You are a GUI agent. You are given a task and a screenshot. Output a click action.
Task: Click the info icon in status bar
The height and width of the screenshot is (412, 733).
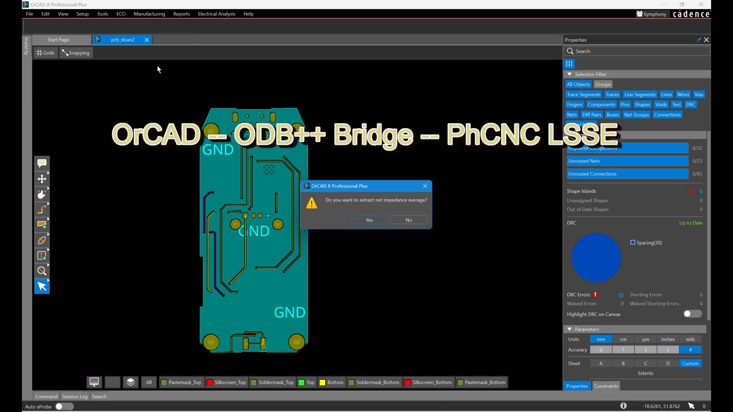coord(624,406)
